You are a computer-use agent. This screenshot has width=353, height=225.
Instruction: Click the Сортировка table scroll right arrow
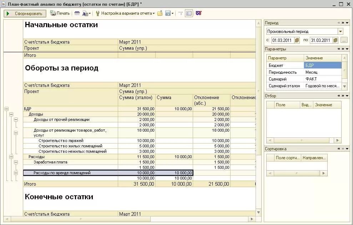coord(323,173)
